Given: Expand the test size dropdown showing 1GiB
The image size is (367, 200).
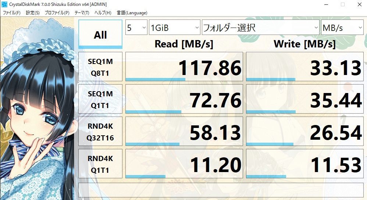Looking at the screenshot, I should (x=175, y=27).
